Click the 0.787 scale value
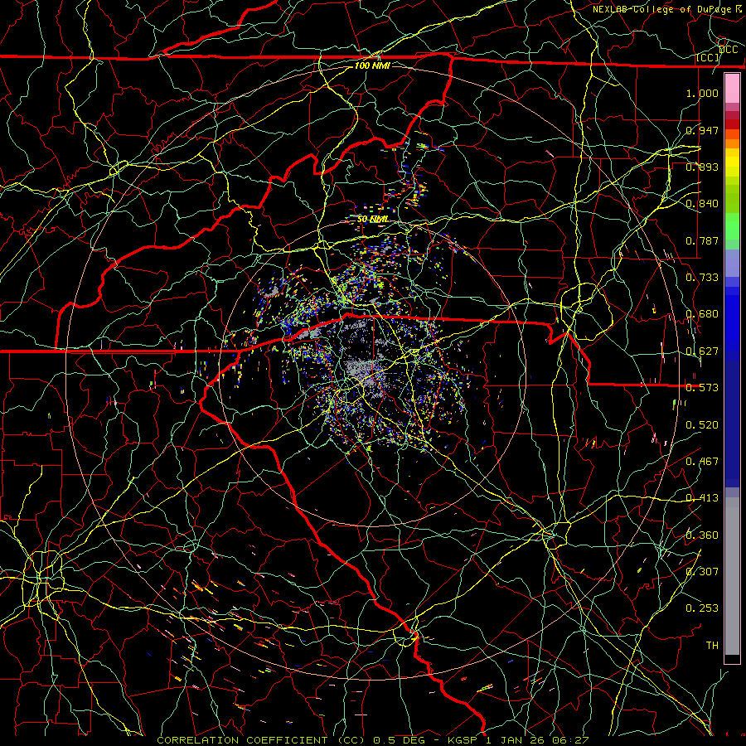Image resolution: width=746 pixels, height=746 pixels. click(702, 240)
